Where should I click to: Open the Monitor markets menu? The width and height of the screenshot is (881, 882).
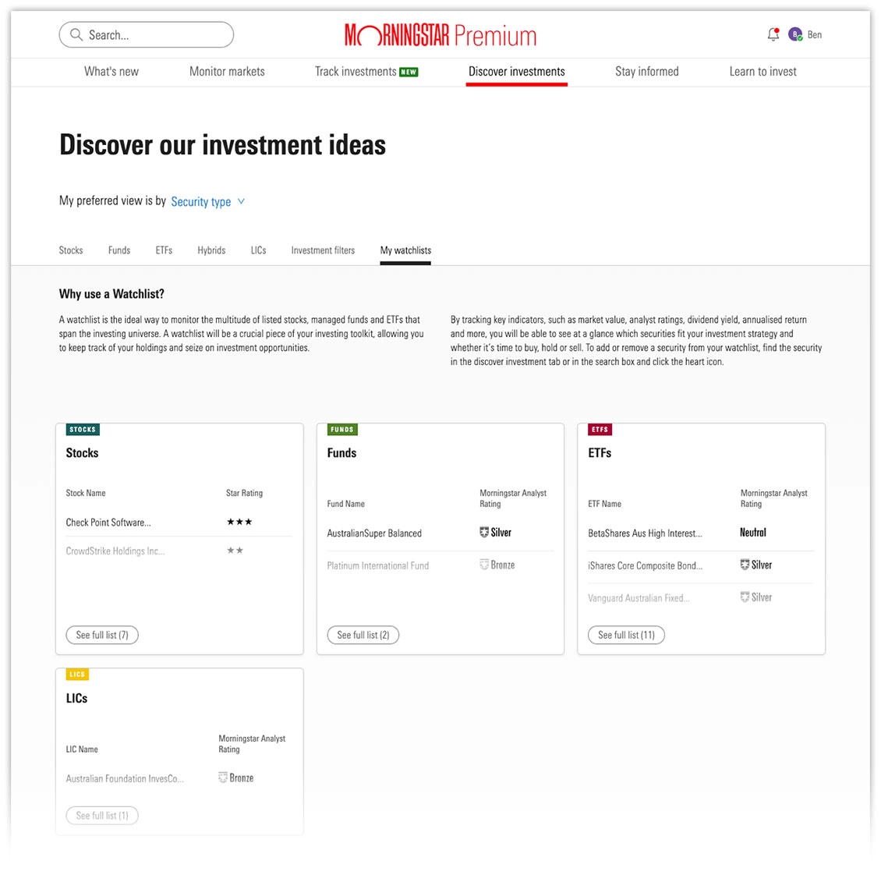227,72
